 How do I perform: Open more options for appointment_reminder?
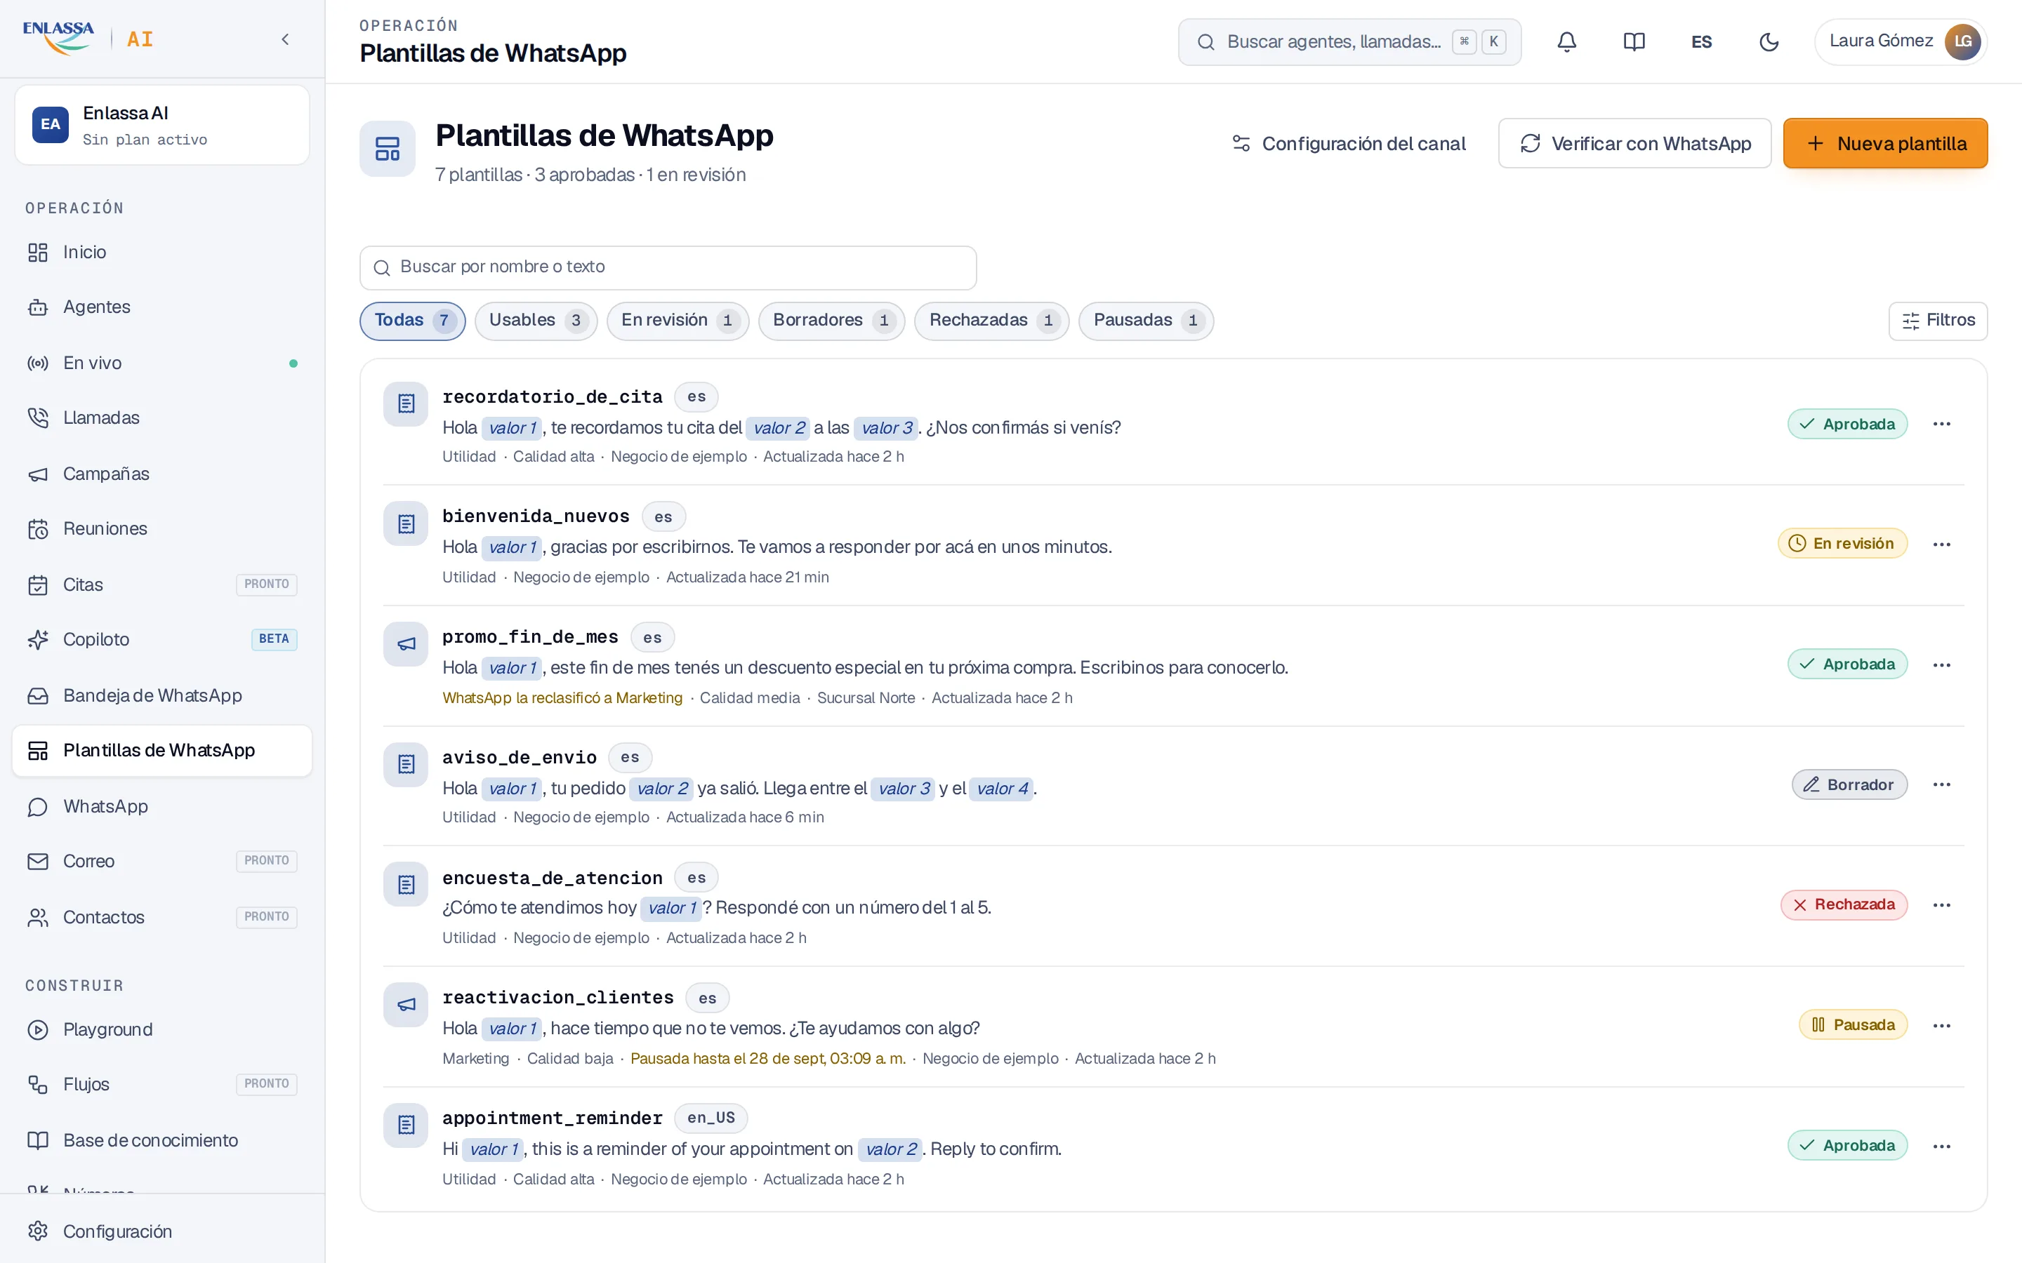[1941, 1146]
